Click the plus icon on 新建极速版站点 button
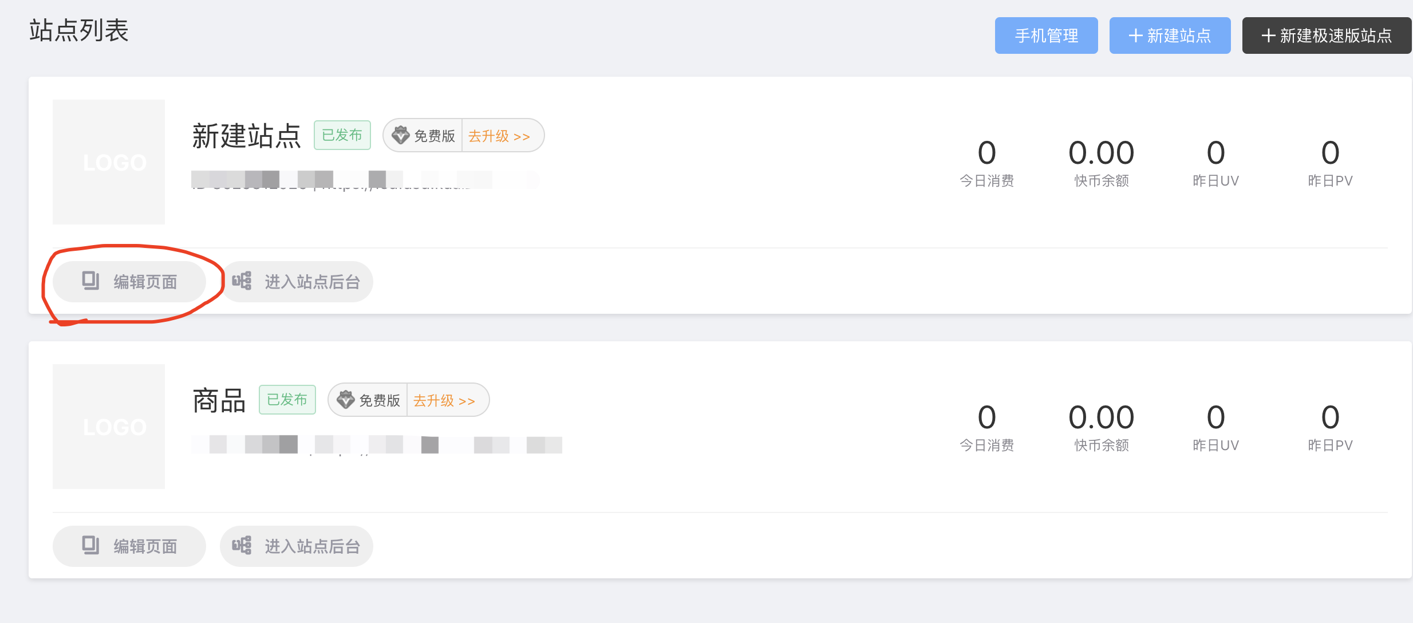Screen dimensions: 1413x623 pos(1268,36)
